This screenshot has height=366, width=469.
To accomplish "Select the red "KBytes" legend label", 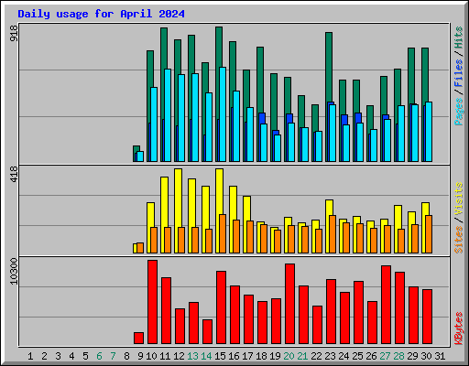I will click(x=458, y=328).
